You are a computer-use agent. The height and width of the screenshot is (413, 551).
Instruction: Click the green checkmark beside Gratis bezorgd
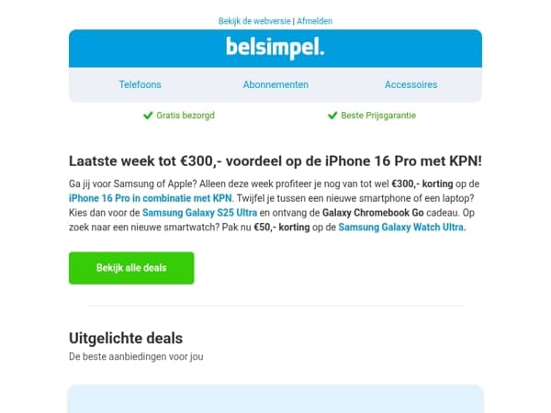click(x=148, y=116)
